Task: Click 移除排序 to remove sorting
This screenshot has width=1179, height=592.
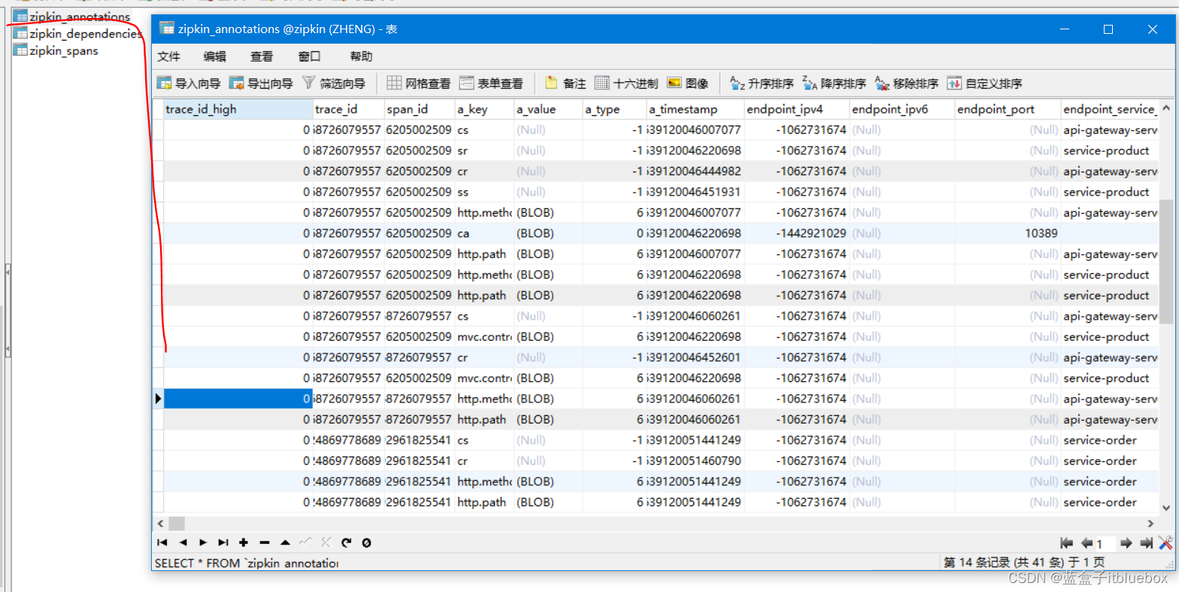Action: click(x=906, y=83)
